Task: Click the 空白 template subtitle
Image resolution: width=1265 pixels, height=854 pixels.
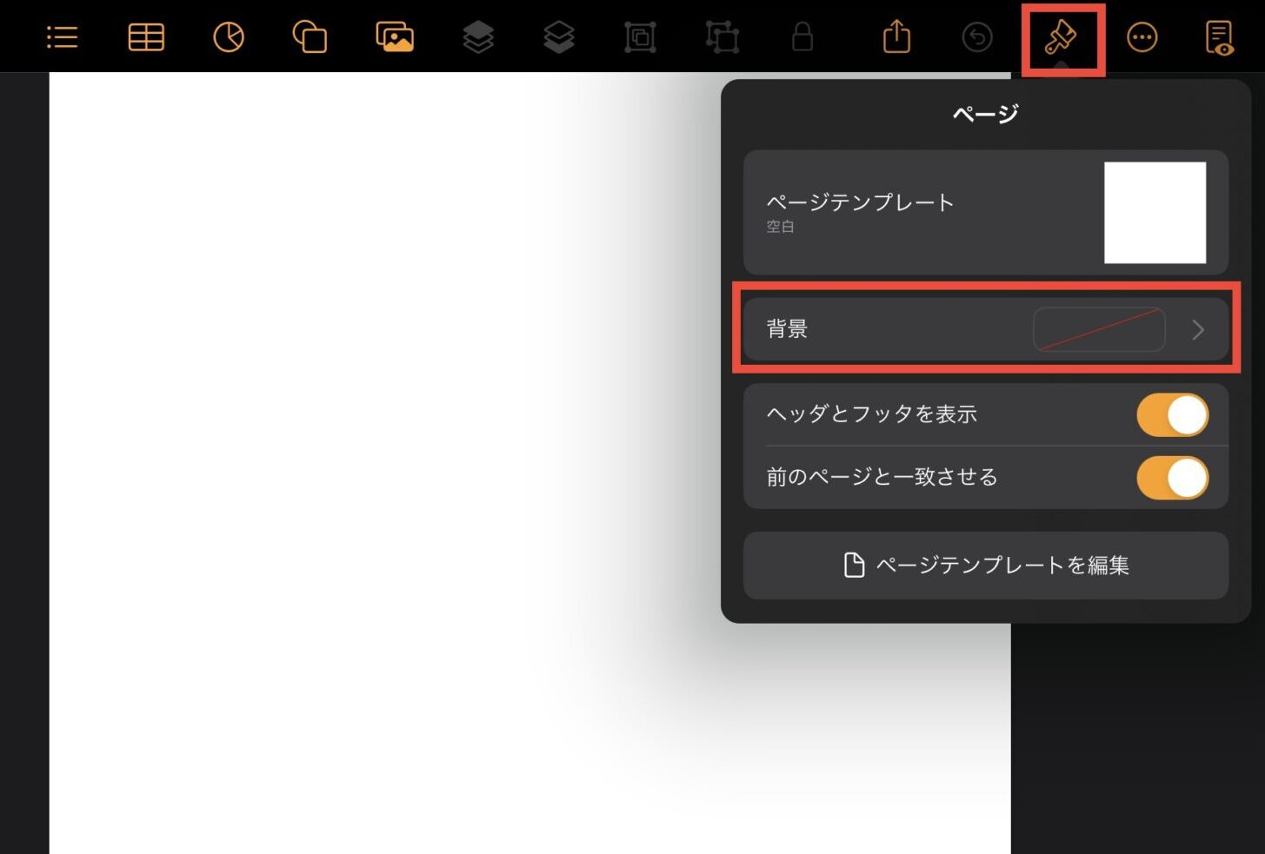Action: pos(780,227)
